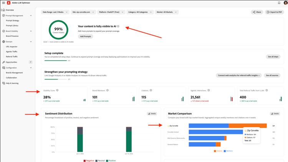Open the user profile avatar
The height and width of the screenshot is (162, 288).
[x=286, y=3]
